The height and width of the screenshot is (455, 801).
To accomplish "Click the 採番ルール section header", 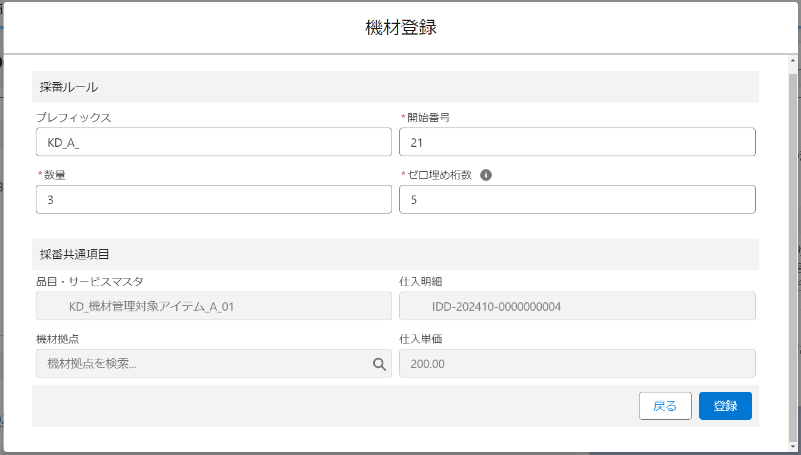I will pos(69,87).
